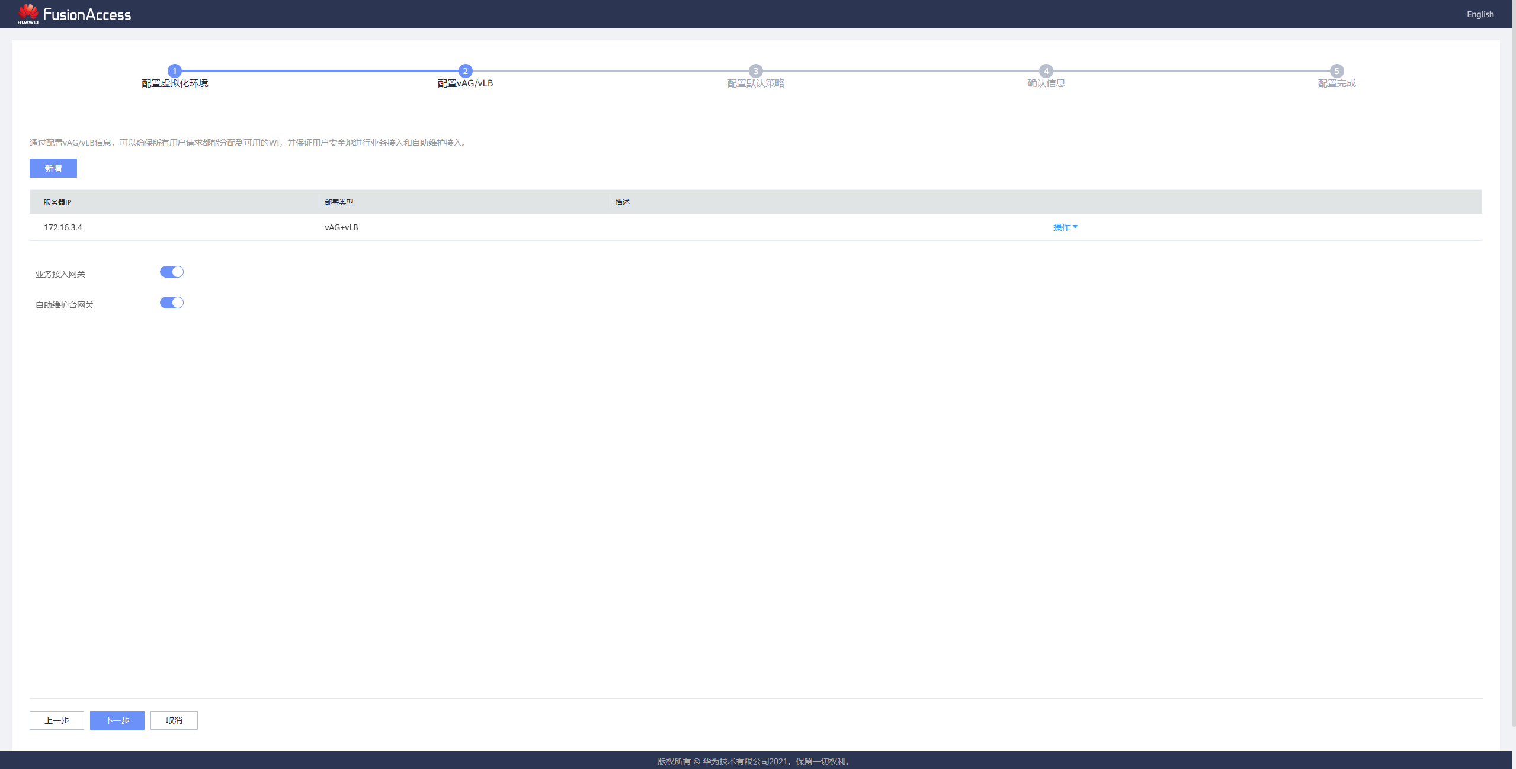
Task: Click the dropdown arrow next to 操作
Action: coord(1075,227)
